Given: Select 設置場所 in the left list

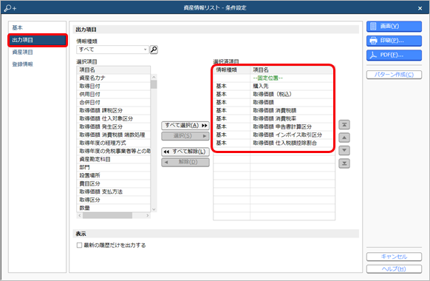Looking at the screenshot, I should click(114, 175).
